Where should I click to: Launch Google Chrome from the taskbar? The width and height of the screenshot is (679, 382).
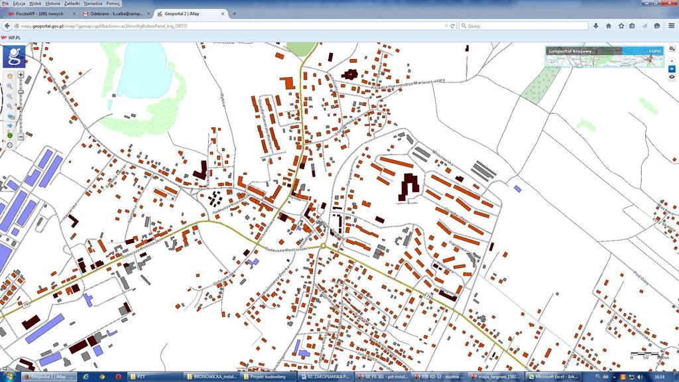(101, 377)
